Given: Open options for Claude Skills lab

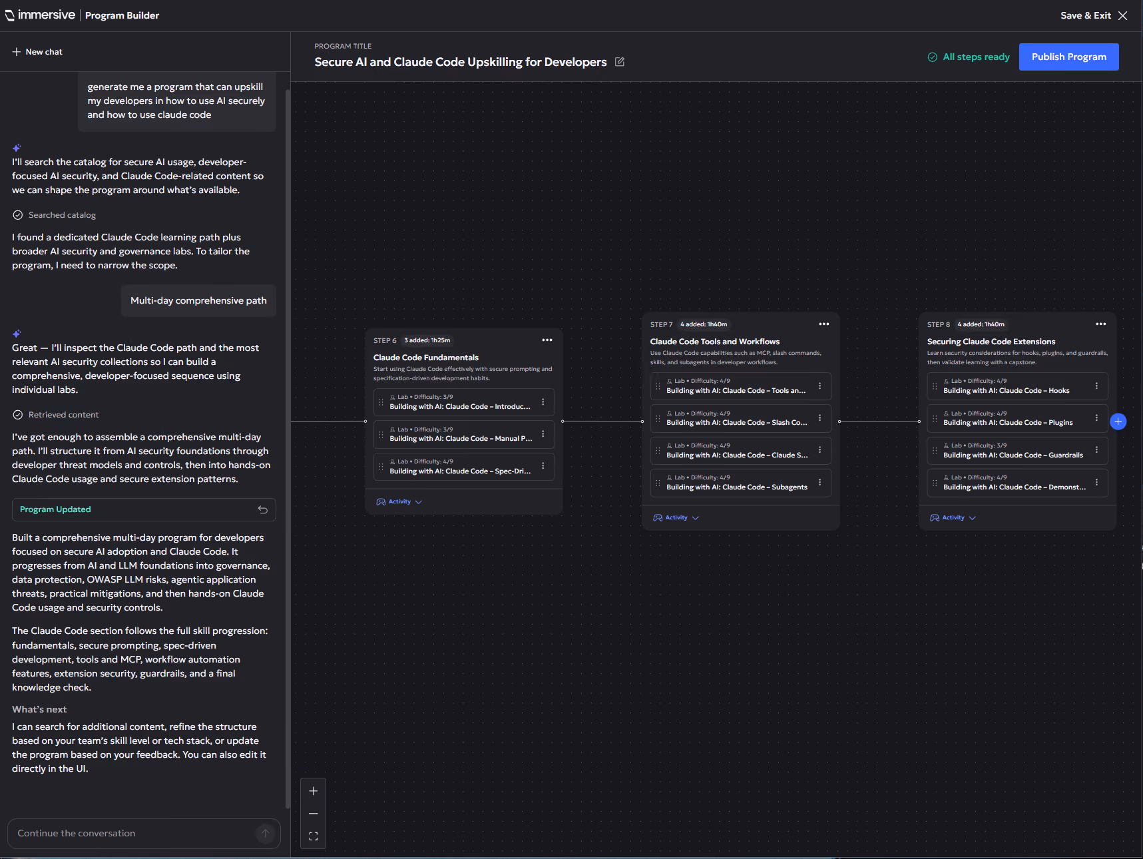Looking at the screenshot, I should tap(820, 450).
